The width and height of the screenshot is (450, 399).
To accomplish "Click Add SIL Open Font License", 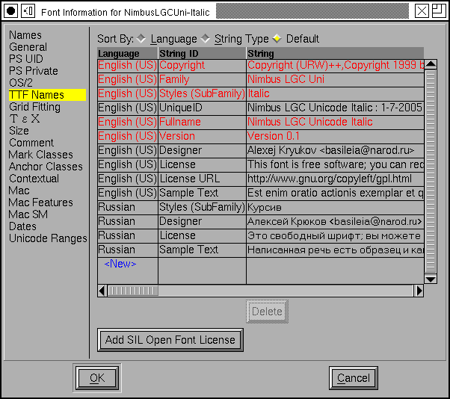I will [x=170, y=340].
